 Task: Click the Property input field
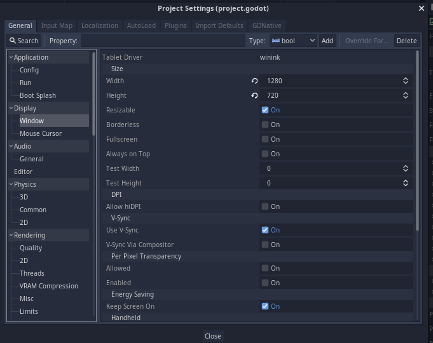(x=163, y=41)
